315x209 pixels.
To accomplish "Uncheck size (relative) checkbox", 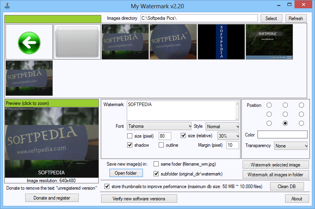I will (x=183, y=136).
